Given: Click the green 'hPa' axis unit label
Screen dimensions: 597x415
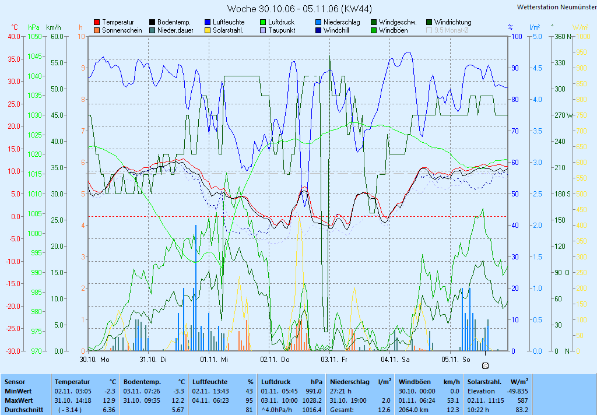Looking at the screenshot, I should 33,27.
